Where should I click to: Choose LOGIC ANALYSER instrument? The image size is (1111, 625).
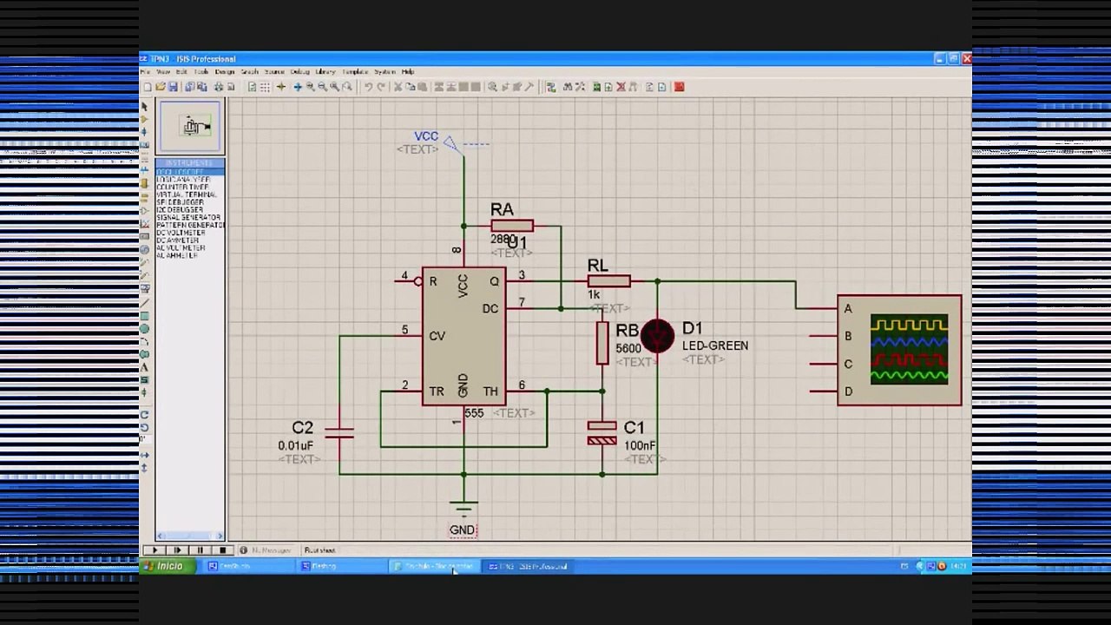click(x=183, y=180)
